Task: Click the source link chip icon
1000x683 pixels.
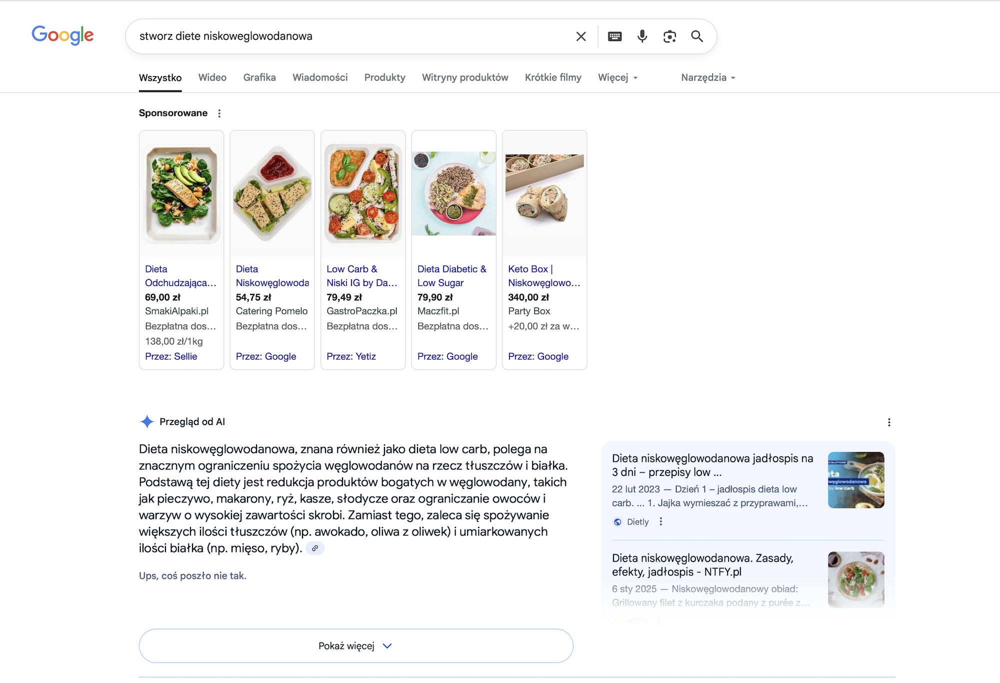Action: coord(315,548)
